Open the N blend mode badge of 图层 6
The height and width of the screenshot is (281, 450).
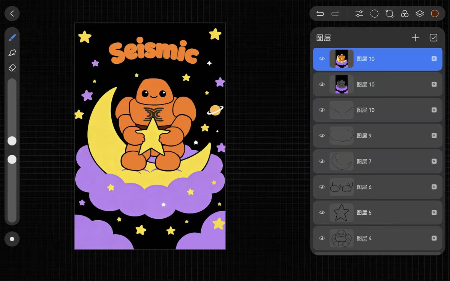[434, 187]
